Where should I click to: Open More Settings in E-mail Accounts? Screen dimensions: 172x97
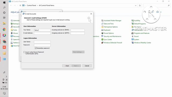tap(78, 52)
